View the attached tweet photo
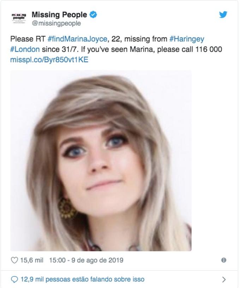This screenshot has height=288, width=240. tap(101, 161)
